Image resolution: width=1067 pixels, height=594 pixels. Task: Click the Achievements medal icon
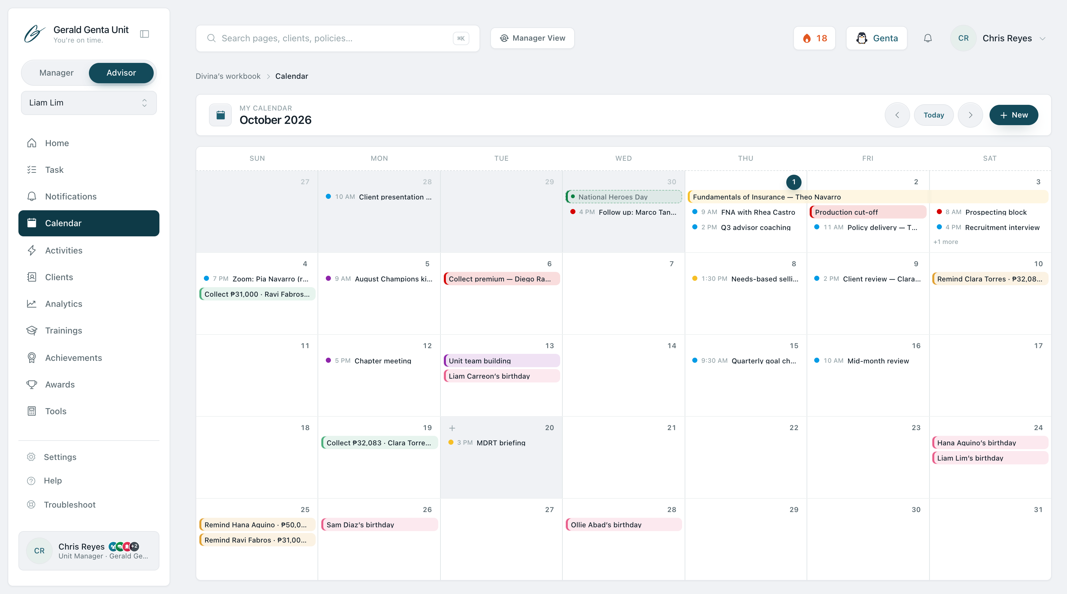coord(31,357)
